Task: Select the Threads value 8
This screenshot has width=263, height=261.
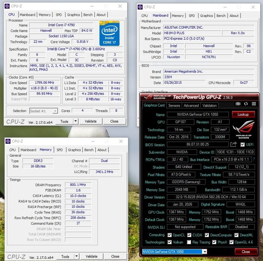Action: coord(116,111)
